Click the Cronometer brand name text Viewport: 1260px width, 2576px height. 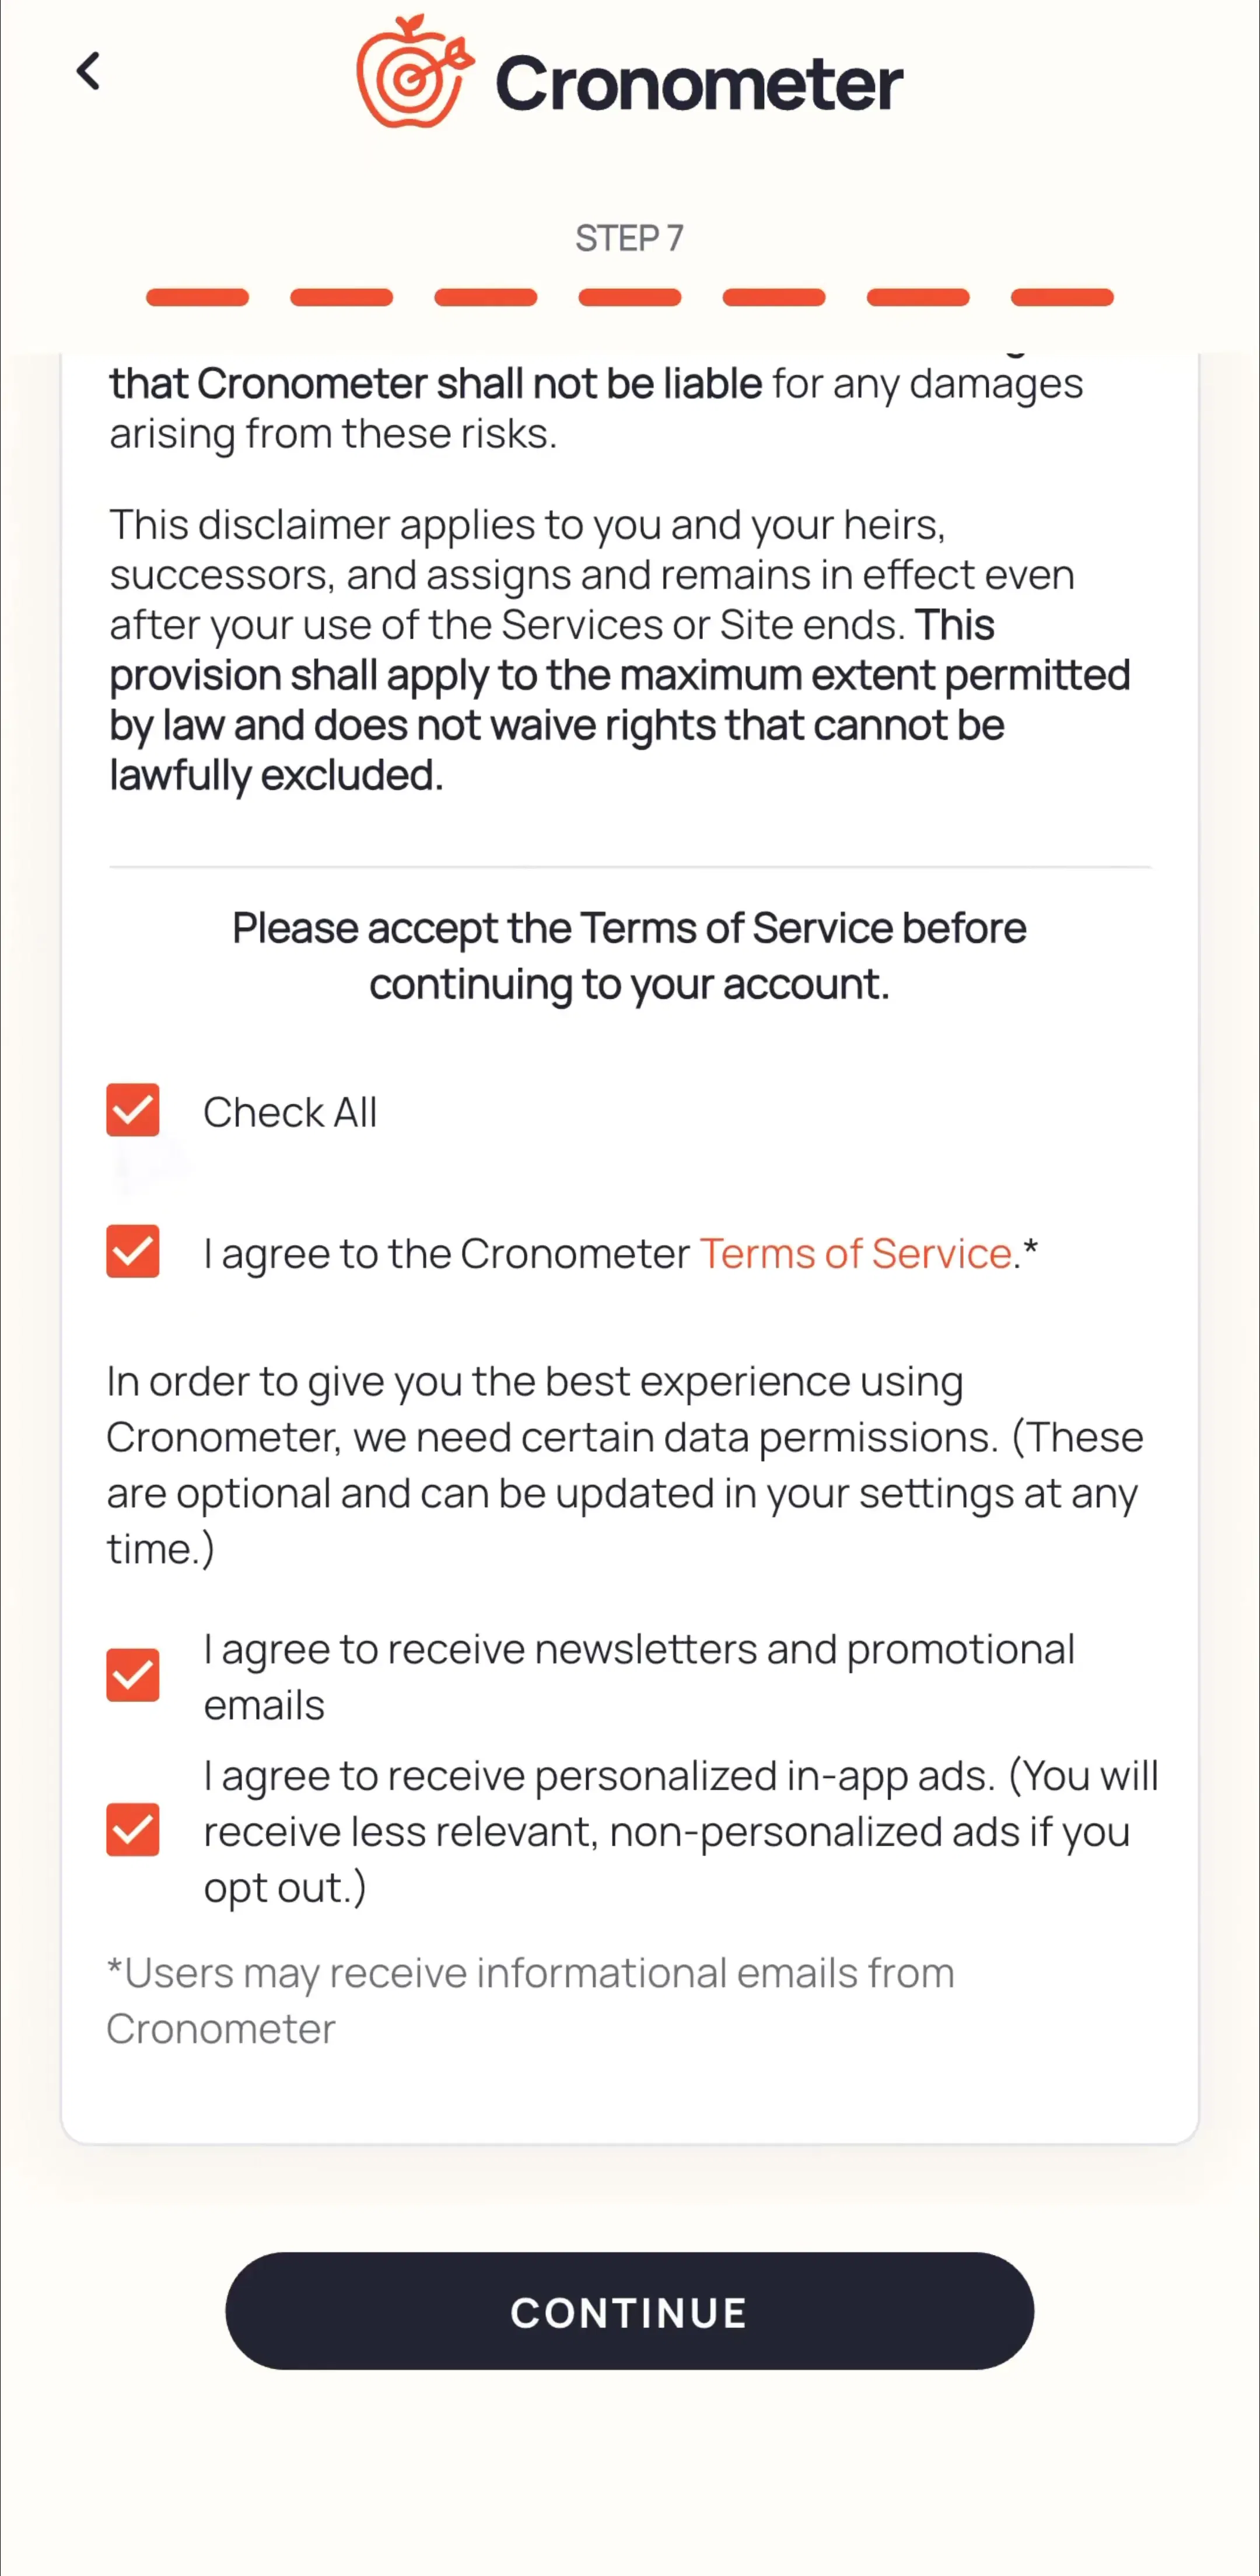coord(699,83)
